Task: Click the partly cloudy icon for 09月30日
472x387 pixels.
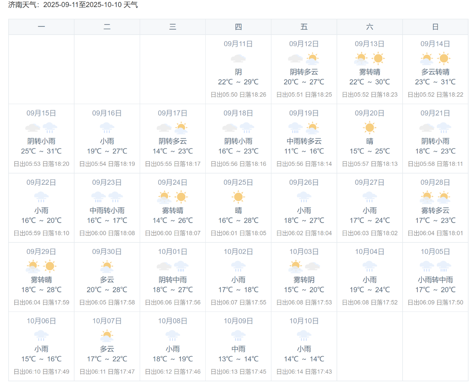Action: click(x=107, y=266)
